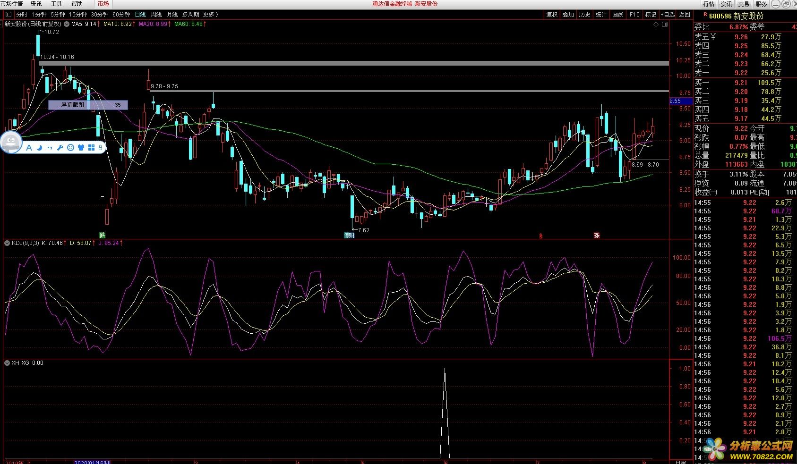Viewport: 797px width, 464px height.
Task: Open the 工具 menu
Action: pyautogui.click(x=56, y=4)
